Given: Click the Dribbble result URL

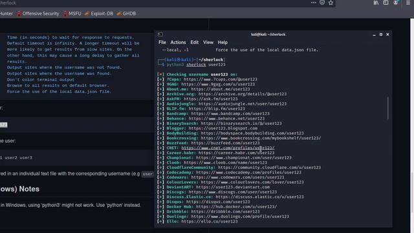Looking at the screenshot, I should pos(225,212).
